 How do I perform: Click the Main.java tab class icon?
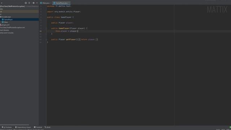tap(41, 3)
